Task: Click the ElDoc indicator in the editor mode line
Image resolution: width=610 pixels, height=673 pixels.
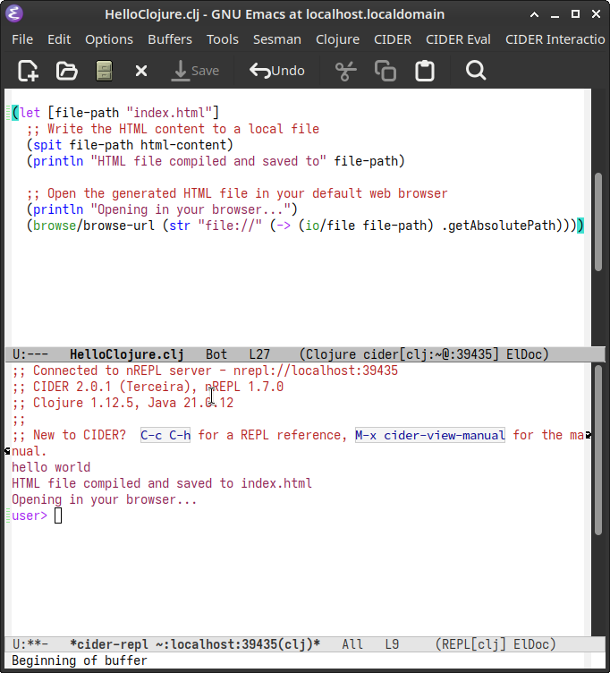Action: pos(524,354)
